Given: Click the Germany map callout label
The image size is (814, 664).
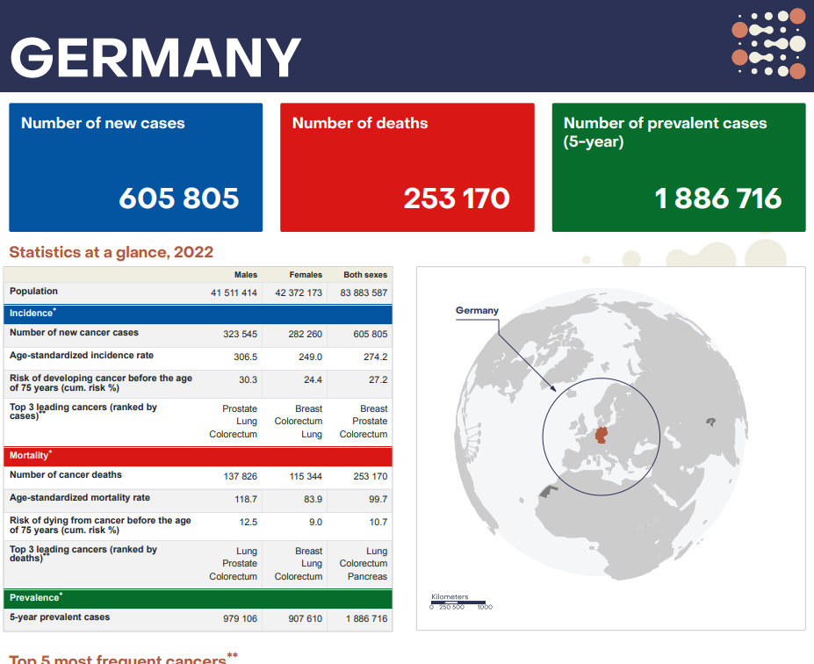Looking at the screenshot, I should pos(477,310).
